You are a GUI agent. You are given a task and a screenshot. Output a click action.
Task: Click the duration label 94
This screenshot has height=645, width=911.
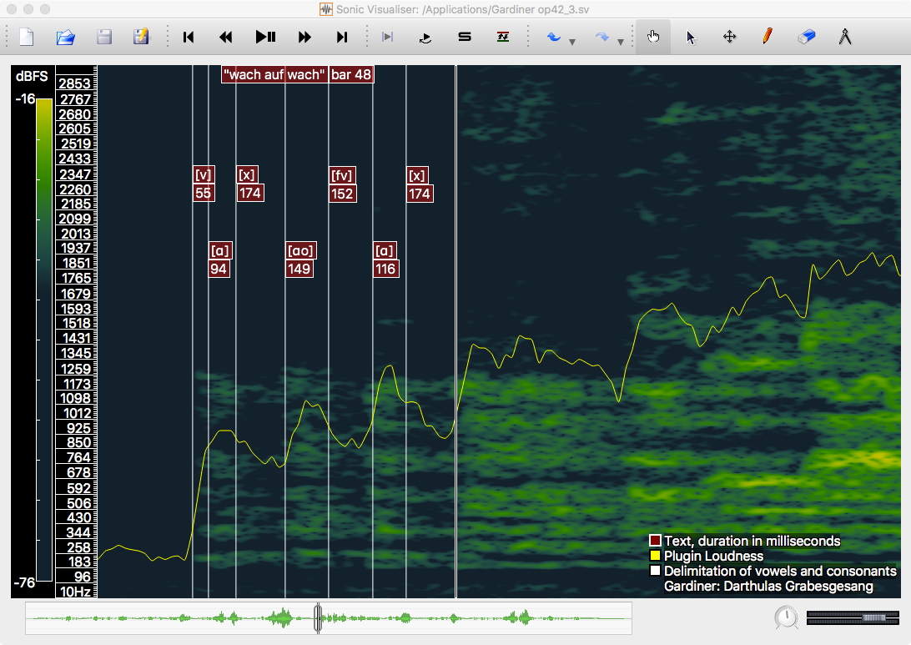click(x=219, y=269)
